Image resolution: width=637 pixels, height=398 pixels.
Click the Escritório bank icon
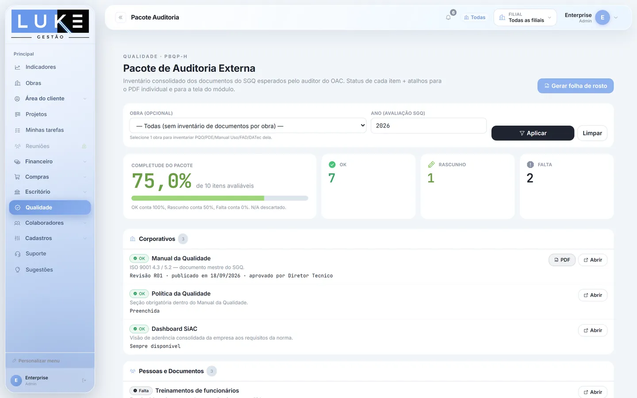[x=18, y=192]
